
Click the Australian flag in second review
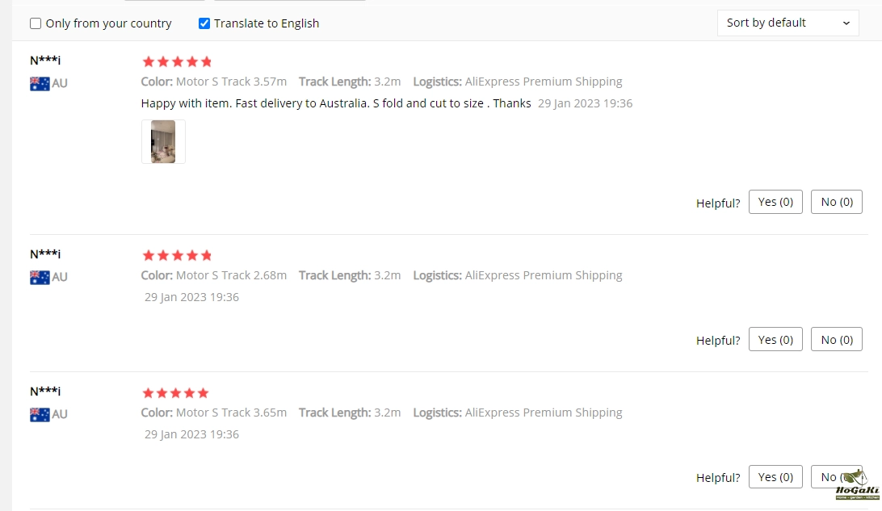click(40, 277)
